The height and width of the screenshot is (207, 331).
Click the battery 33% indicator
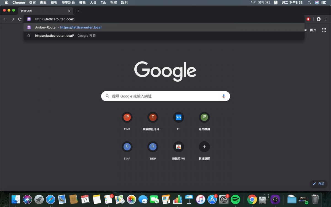click(264, 2)
